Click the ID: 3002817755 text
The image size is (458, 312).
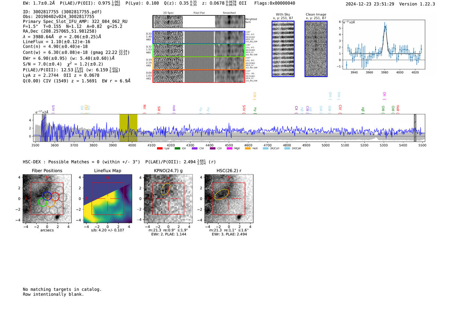pyautogui.click(x=62, y=12)
